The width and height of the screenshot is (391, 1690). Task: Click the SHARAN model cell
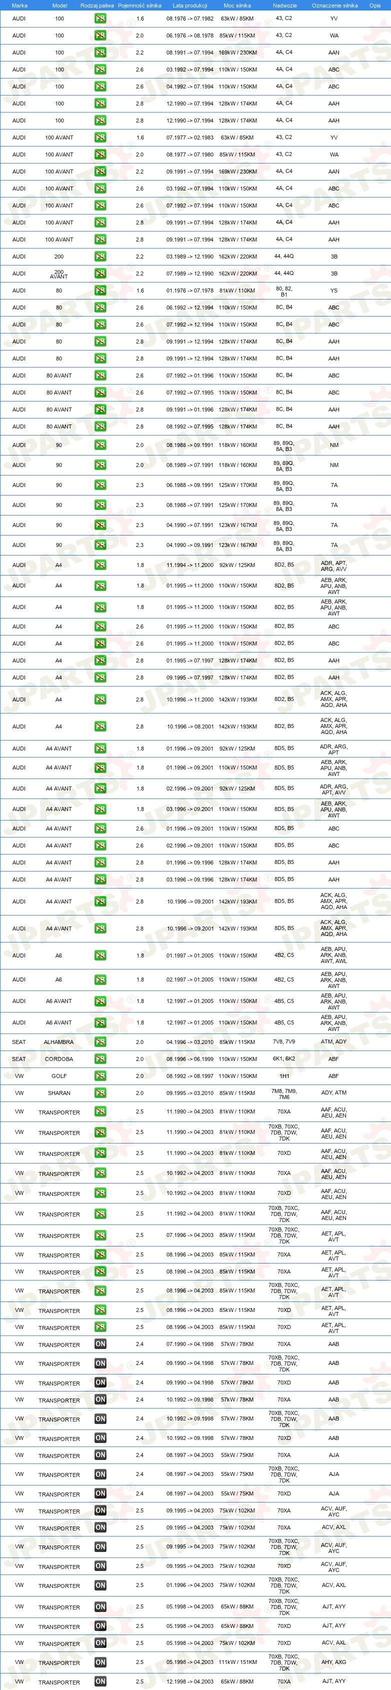click(59, 1093)
